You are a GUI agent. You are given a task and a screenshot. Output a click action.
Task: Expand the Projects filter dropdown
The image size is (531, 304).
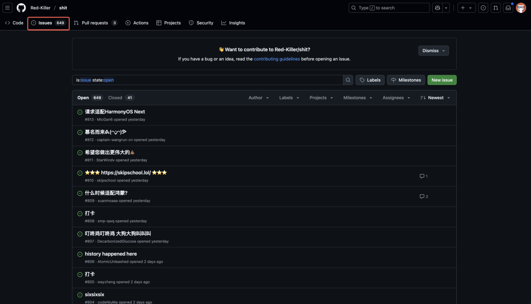pos(322,97)
